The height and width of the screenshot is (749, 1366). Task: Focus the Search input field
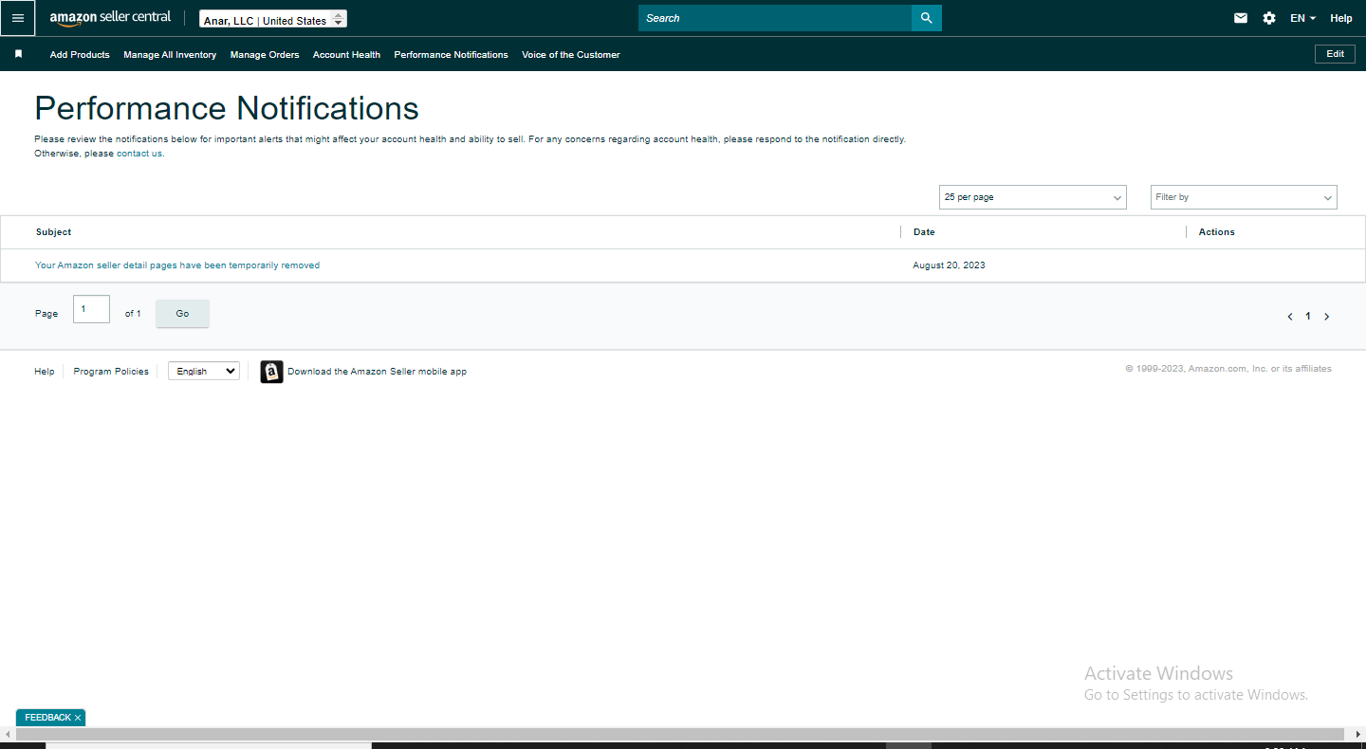point(775,18)
